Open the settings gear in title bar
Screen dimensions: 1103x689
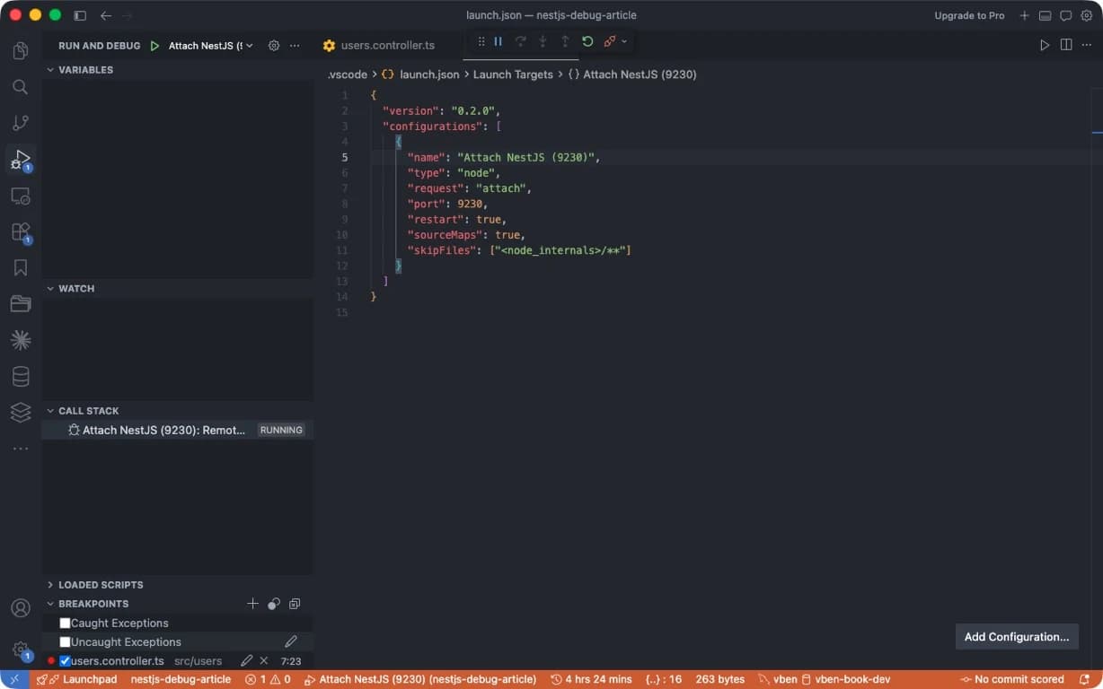(1087, 15)
